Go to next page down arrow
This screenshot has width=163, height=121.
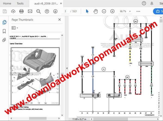[55, 11]
